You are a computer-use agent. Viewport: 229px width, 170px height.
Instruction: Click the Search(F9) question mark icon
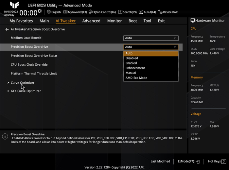coord(120,12)
